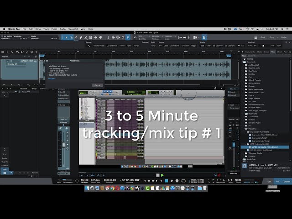
Task: Select the Split tool
Action: [x=76, y=37]
